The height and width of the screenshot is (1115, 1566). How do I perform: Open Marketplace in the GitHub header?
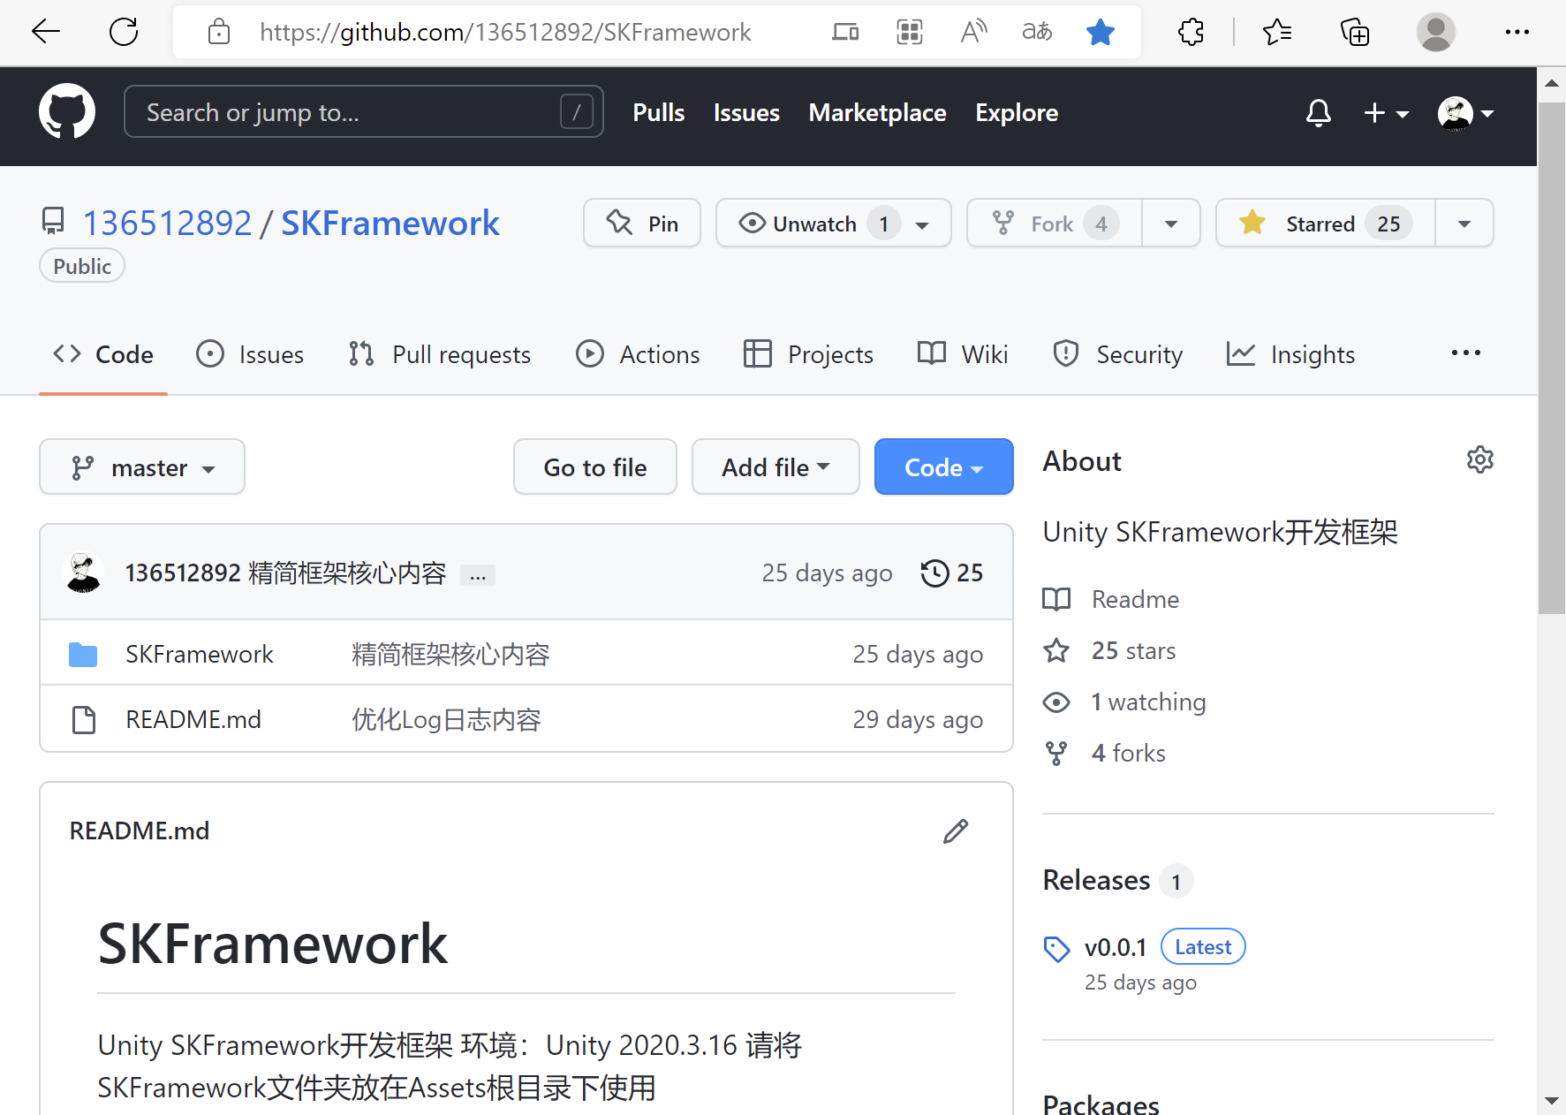877,113
